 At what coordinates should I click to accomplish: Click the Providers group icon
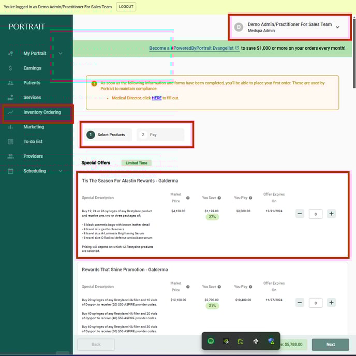[x=10, y=156]
